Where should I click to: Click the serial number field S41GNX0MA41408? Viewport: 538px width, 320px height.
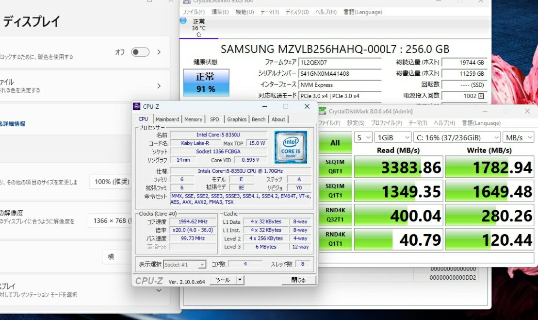[x=340, y=73]
